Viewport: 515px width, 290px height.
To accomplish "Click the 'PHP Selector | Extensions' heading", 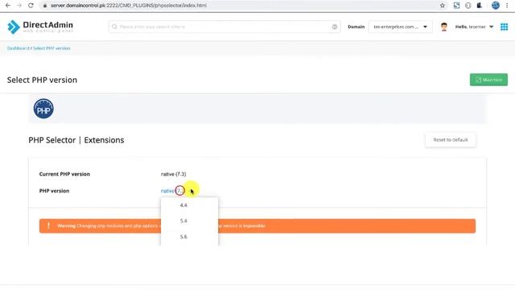I will point(76,140).
